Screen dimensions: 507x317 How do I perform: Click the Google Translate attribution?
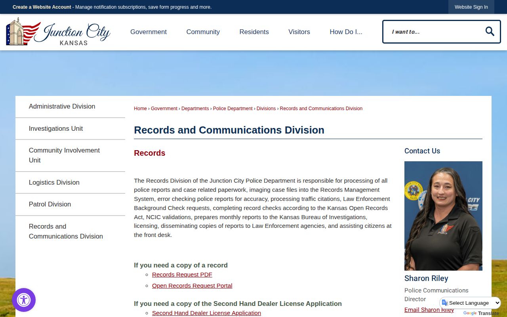(481, 313)
